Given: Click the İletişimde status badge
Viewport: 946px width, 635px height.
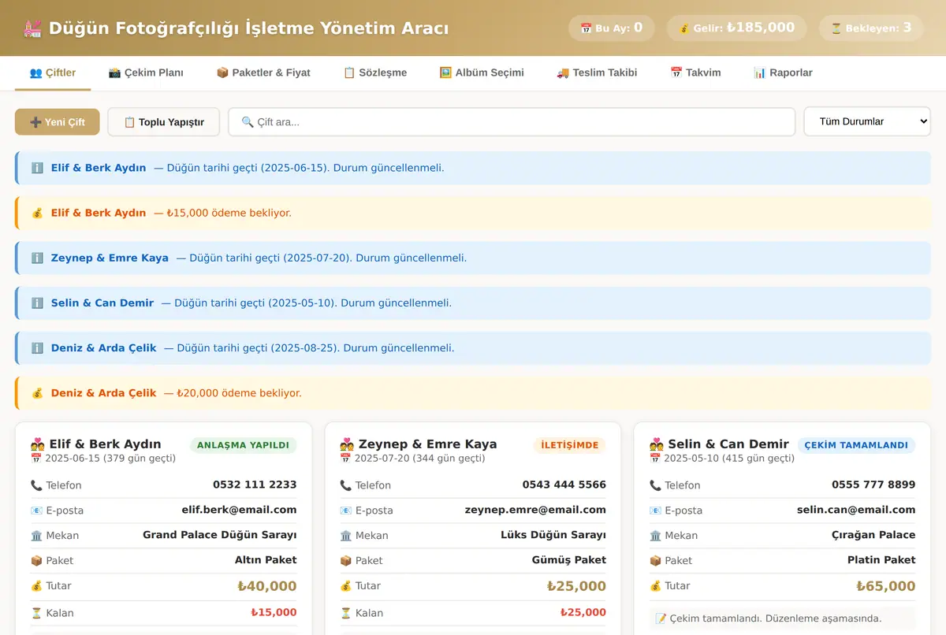Looking at the screenshot, I should 570,445.
